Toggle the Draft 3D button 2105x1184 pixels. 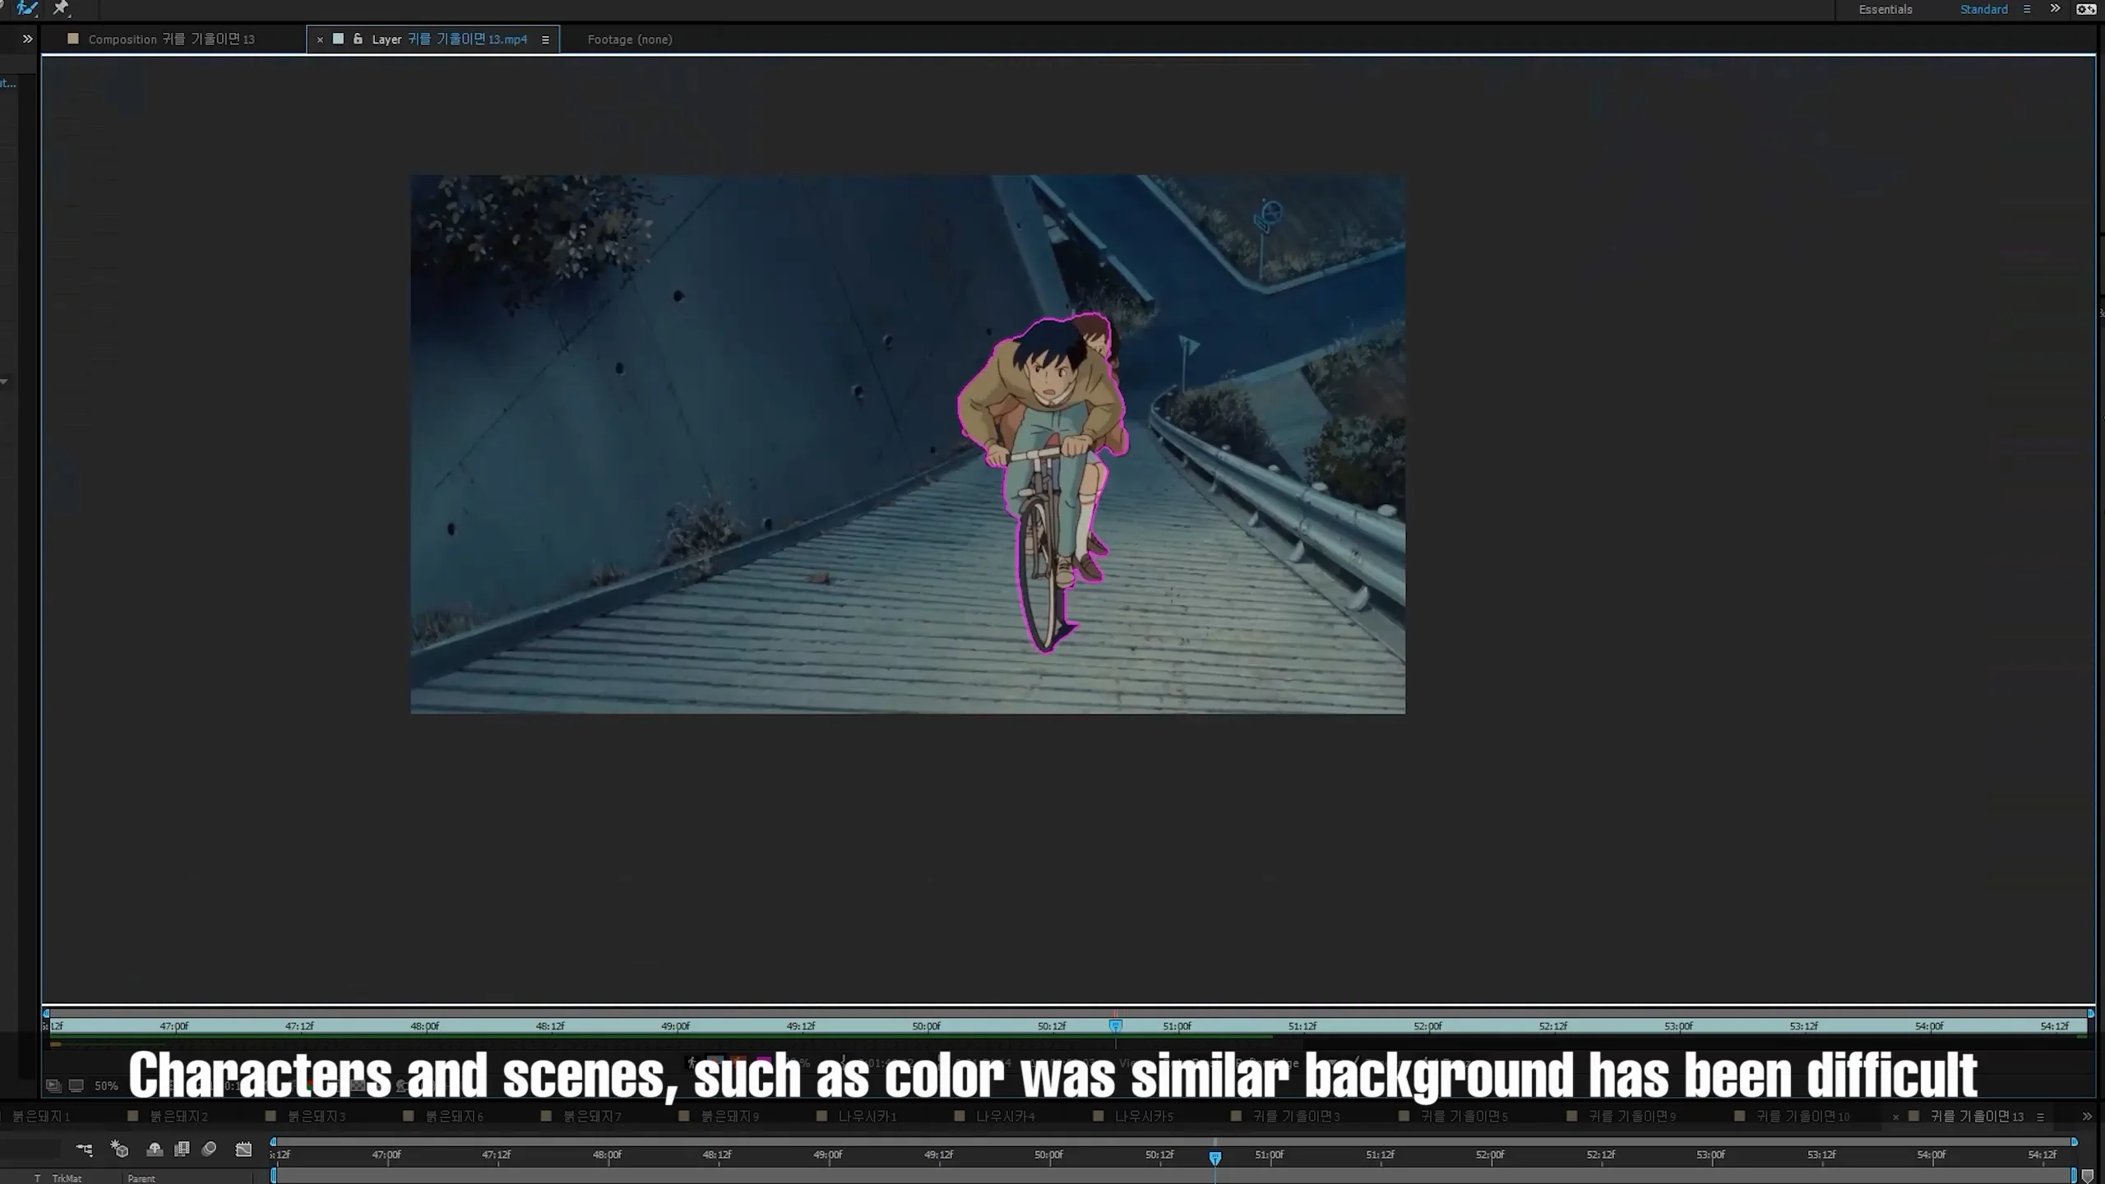[120, 1149]
